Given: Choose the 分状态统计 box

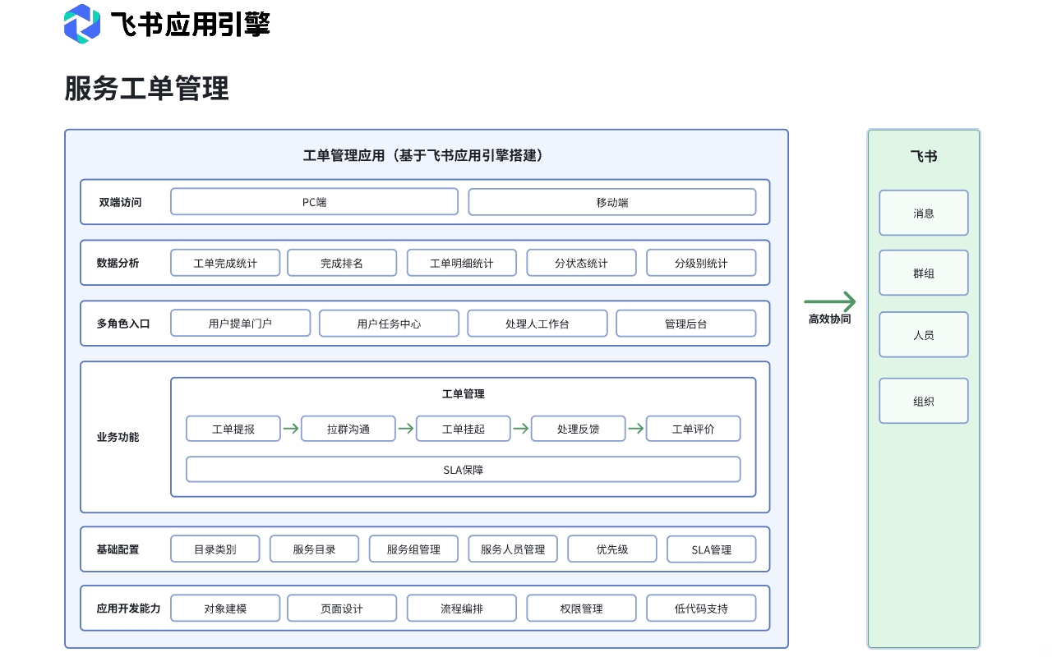Looking at the screenshot, I should coord(581,263).
